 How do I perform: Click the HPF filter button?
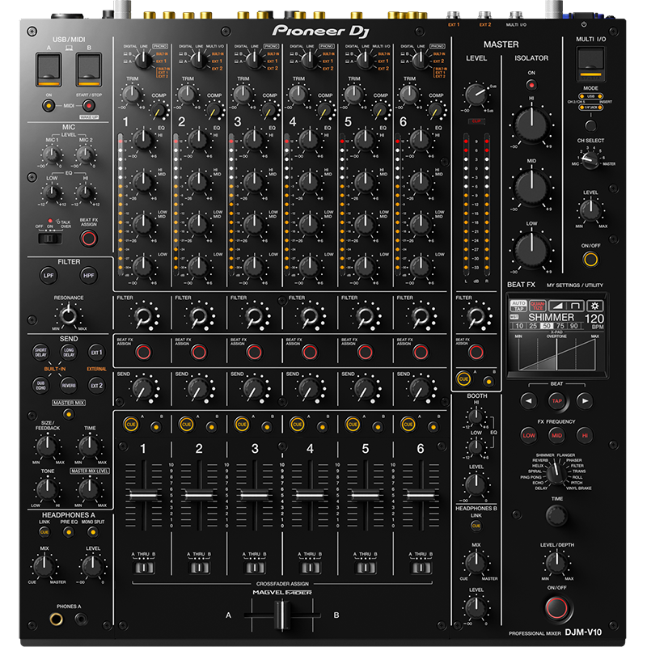pyautogui.click(x=88, y=275)
